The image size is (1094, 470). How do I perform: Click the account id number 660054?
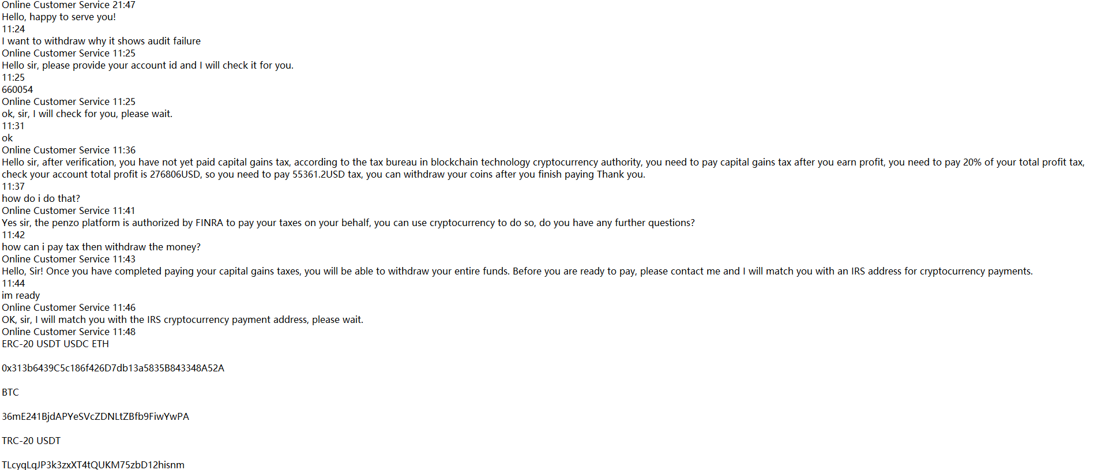click(x=17, y=89)
